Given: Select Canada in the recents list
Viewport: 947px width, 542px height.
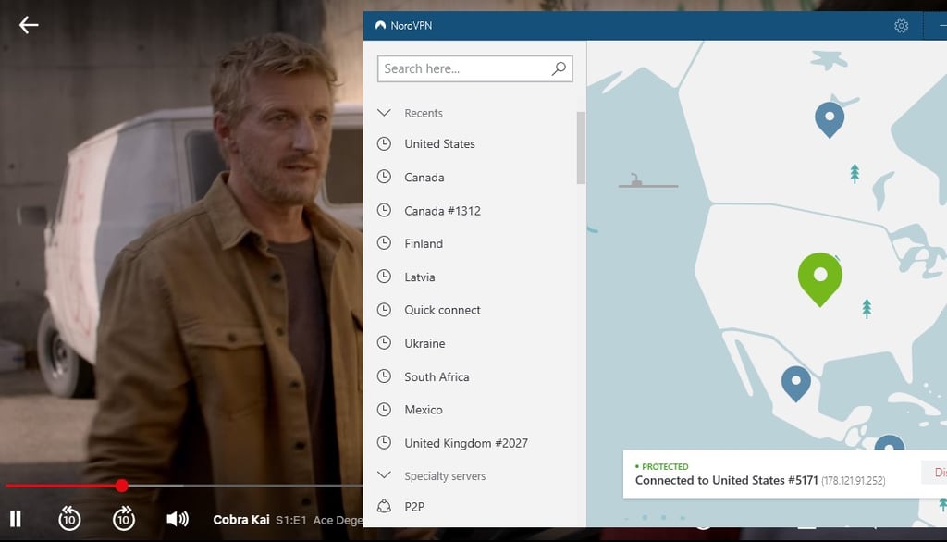Looking at the screenshot, I should pyautogui.click(x=424, y=177).
